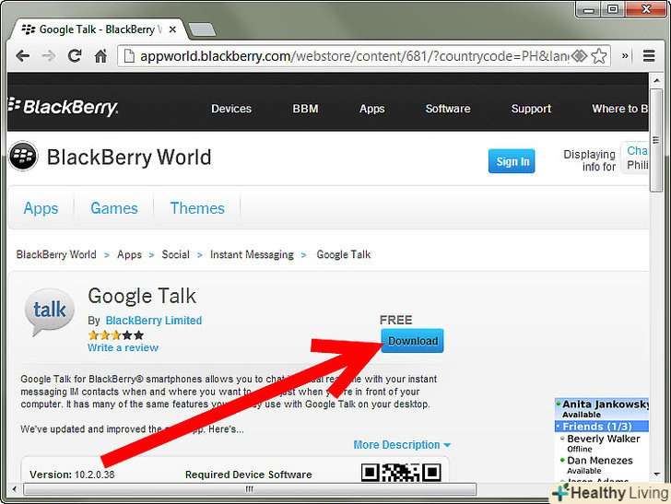This screenshot has height=504, width=671.
Task: Click the QR code image
Action: 401,473
